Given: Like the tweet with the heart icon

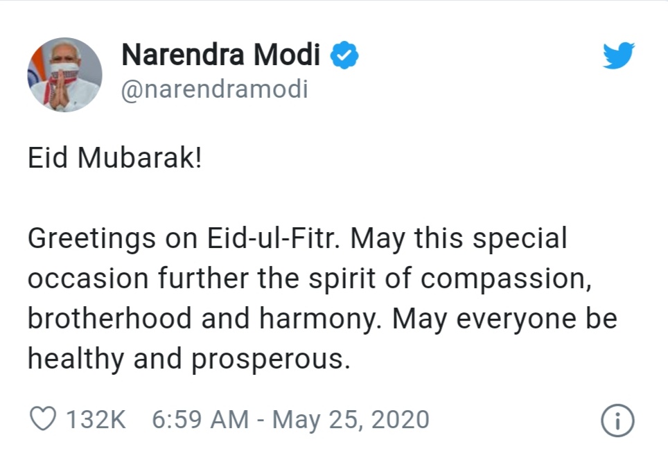Looking at the screenshot, I should (42, 418).
